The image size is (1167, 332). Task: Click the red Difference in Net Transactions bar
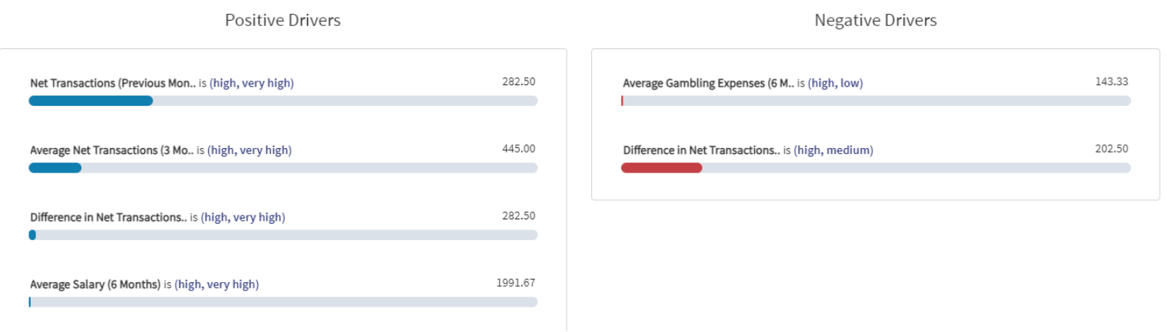pyautogui.click(x=661, y=168)
